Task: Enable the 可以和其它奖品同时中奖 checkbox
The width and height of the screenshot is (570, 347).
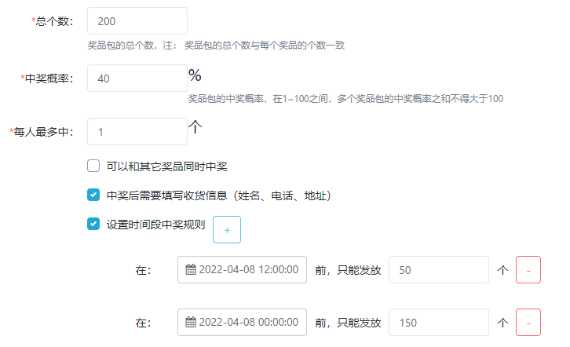Action: pyautogui.click(x=93, y=166)
